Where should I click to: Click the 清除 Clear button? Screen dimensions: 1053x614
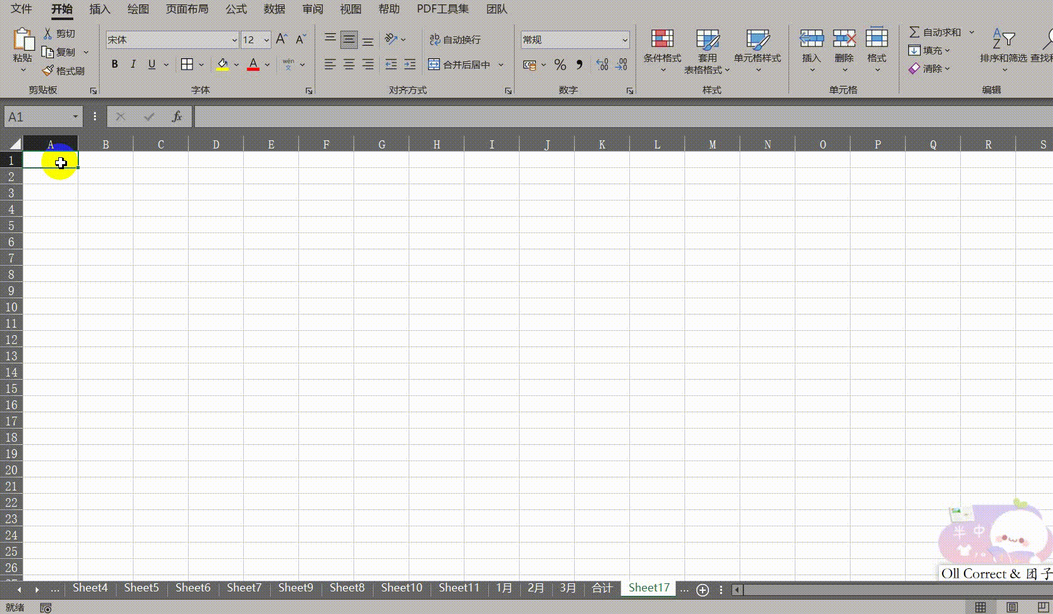(930, 68)
